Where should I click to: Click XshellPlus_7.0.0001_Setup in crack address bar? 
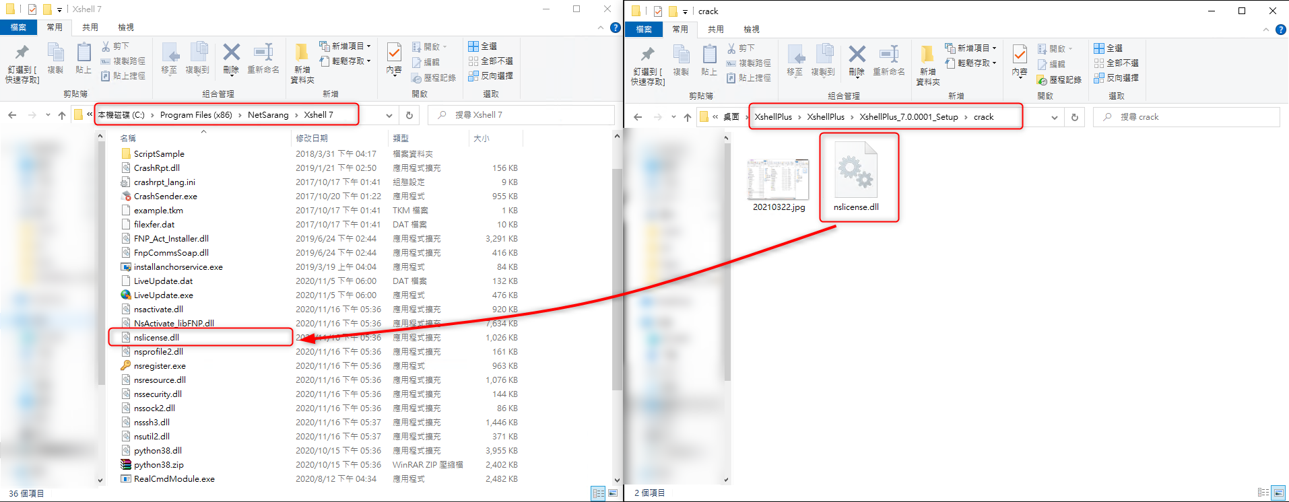coord(908,117)
